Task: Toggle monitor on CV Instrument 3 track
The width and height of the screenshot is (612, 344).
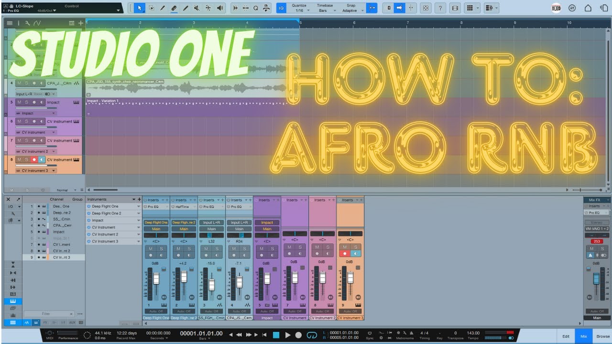Action: (42, 160)
